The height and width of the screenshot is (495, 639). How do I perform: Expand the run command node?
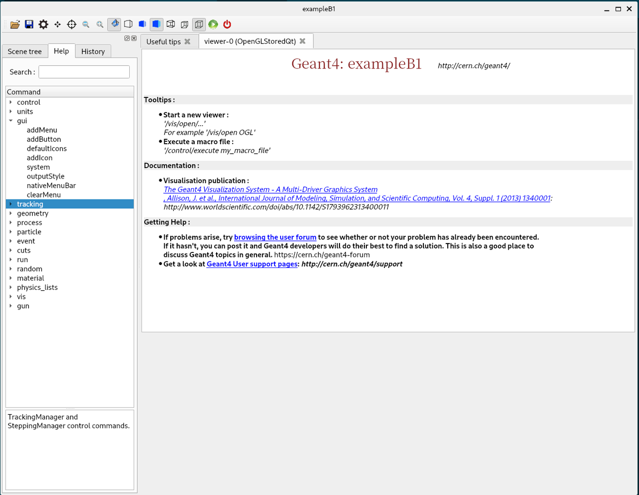[x=10, y=259]
